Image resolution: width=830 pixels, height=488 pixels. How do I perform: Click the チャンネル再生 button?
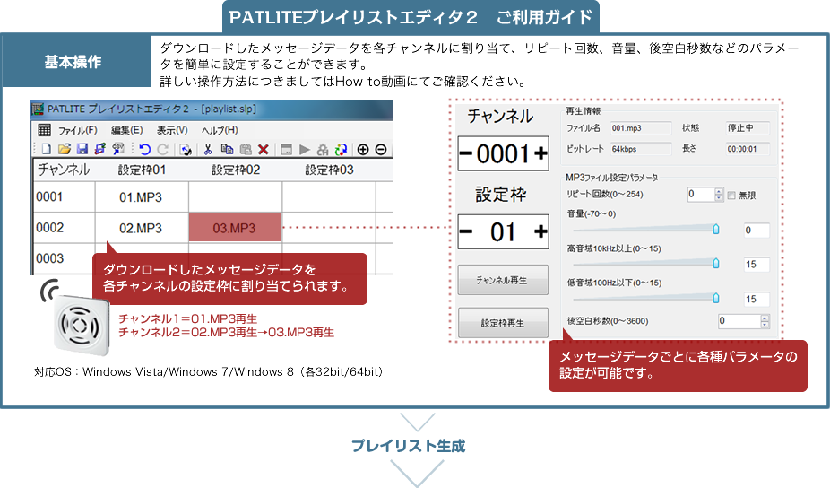[x=503, y=280]
